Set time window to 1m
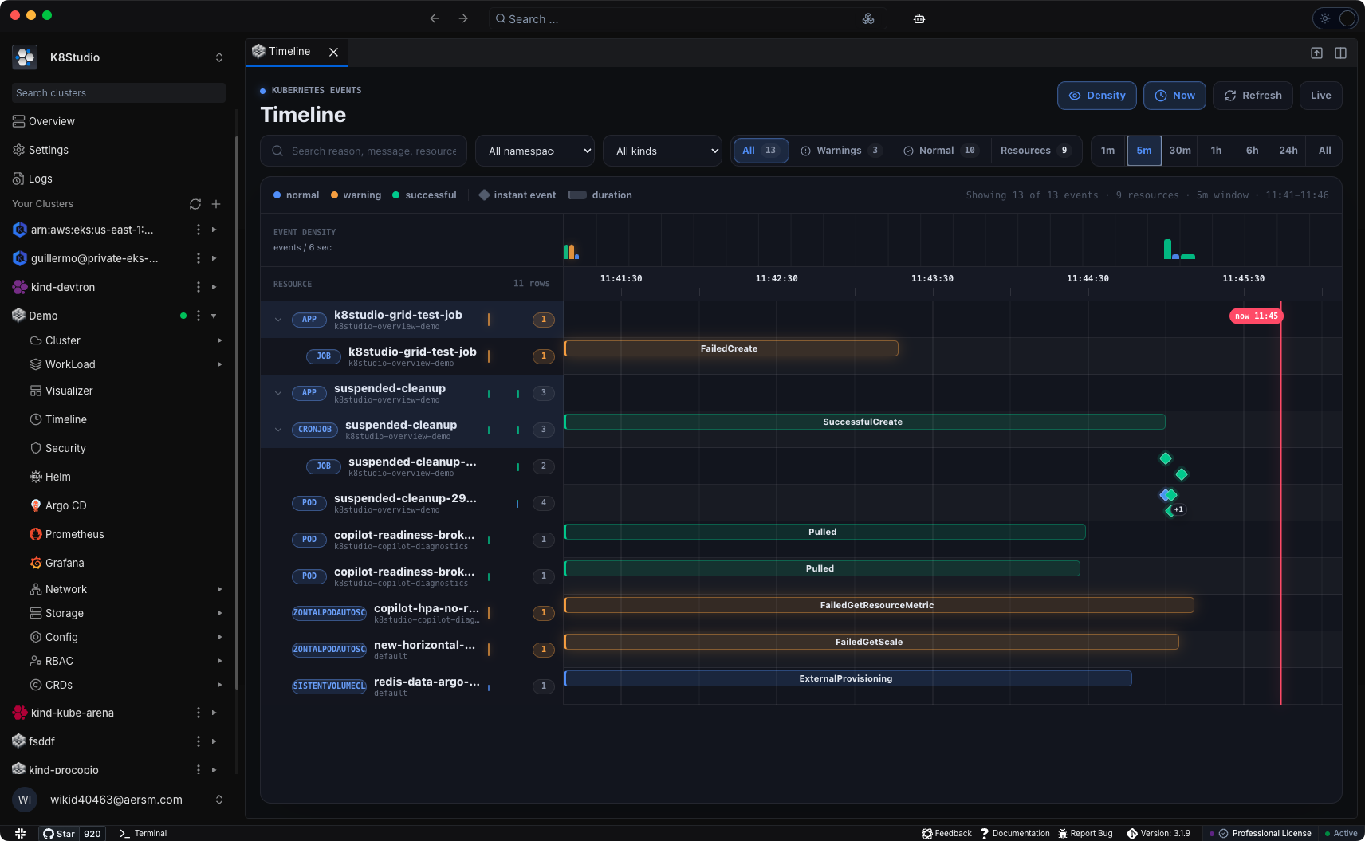 pyautogui.click(x=1108, y=151)
